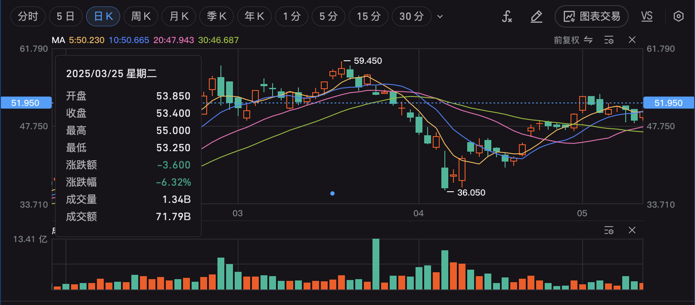The image size is (695, 305).
Task: Click the MA5 value 5:50.230
Action: (x=87, y=40)
